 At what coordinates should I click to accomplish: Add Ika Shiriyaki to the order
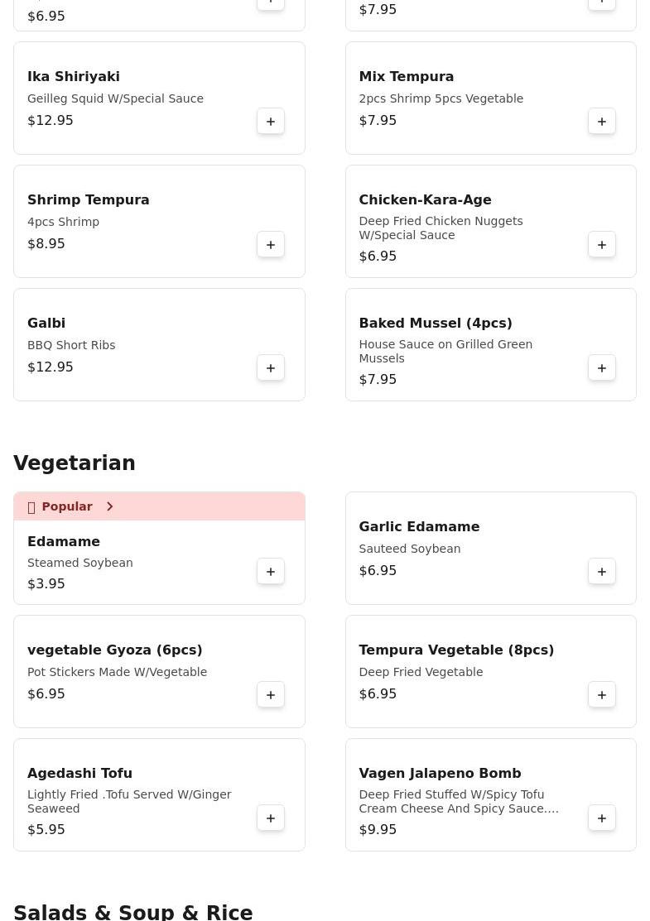[271, 122]
